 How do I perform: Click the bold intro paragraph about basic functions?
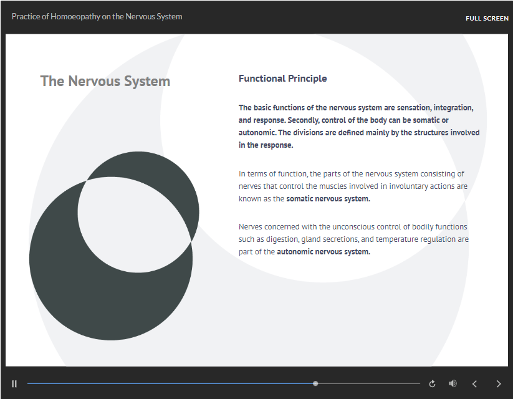(358, 126)
